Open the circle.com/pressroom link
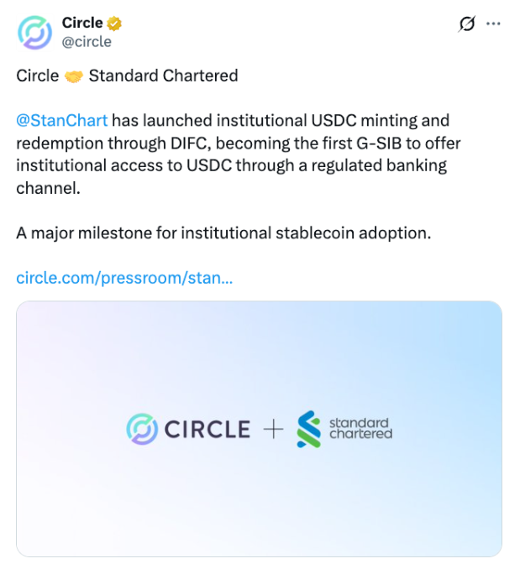The width and height of the screenshot is (520, 569). [x=124, y=278]
